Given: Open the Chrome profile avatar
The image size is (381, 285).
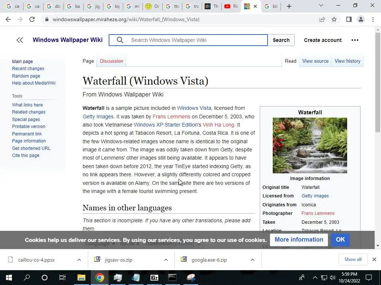Looking at the screenshot, I should (x=361, y=19).
